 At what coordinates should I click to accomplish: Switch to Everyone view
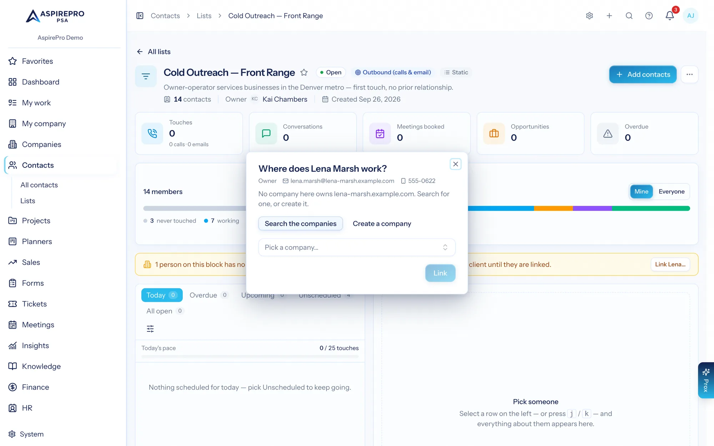pos(672,192)
